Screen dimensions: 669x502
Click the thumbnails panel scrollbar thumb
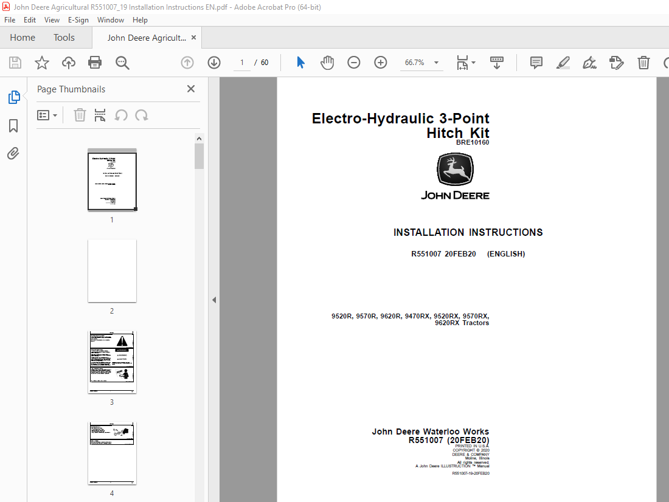[199, 156]
